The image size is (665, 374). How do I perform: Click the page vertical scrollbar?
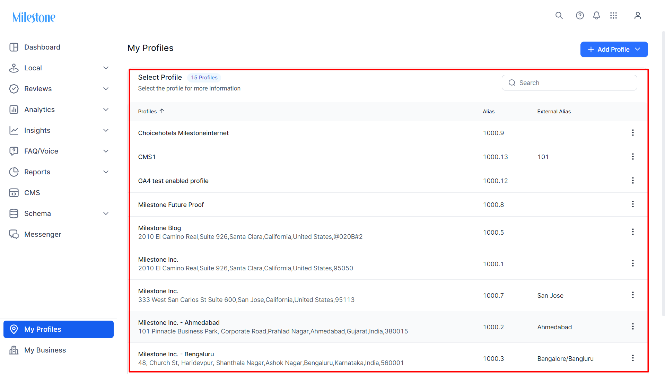pos(663,173)
